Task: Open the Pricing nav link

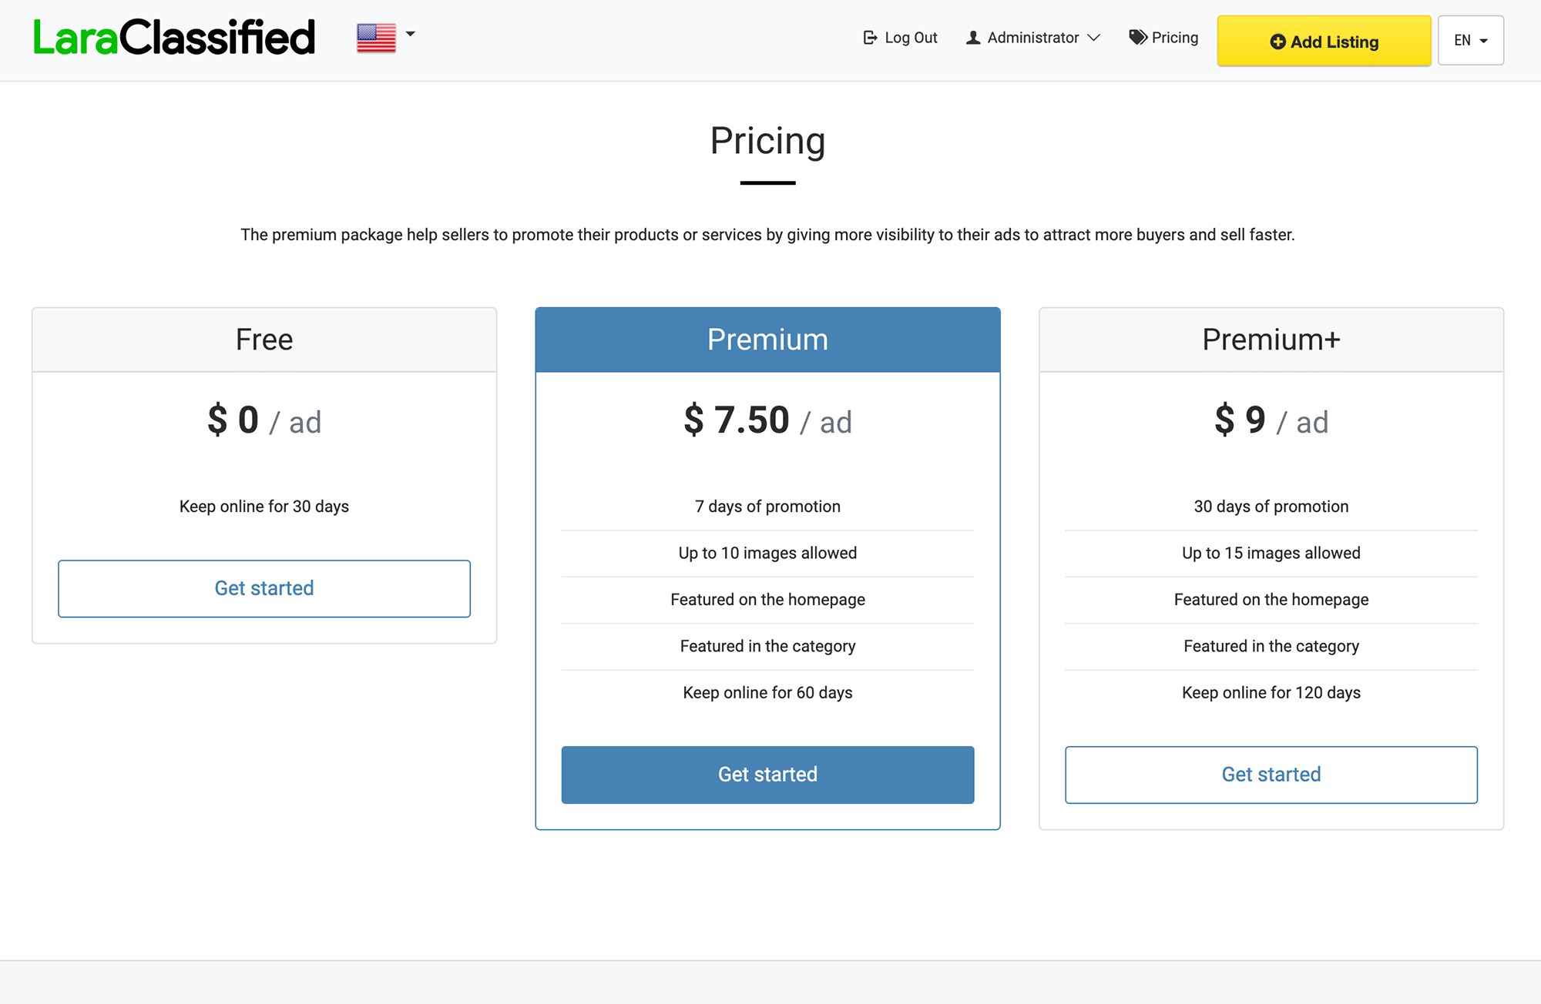Action: (1174, 38)
